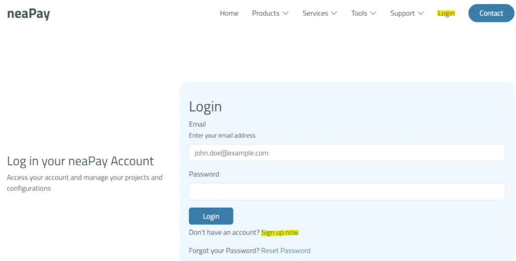Click the neaPay logo

[29, 14]
